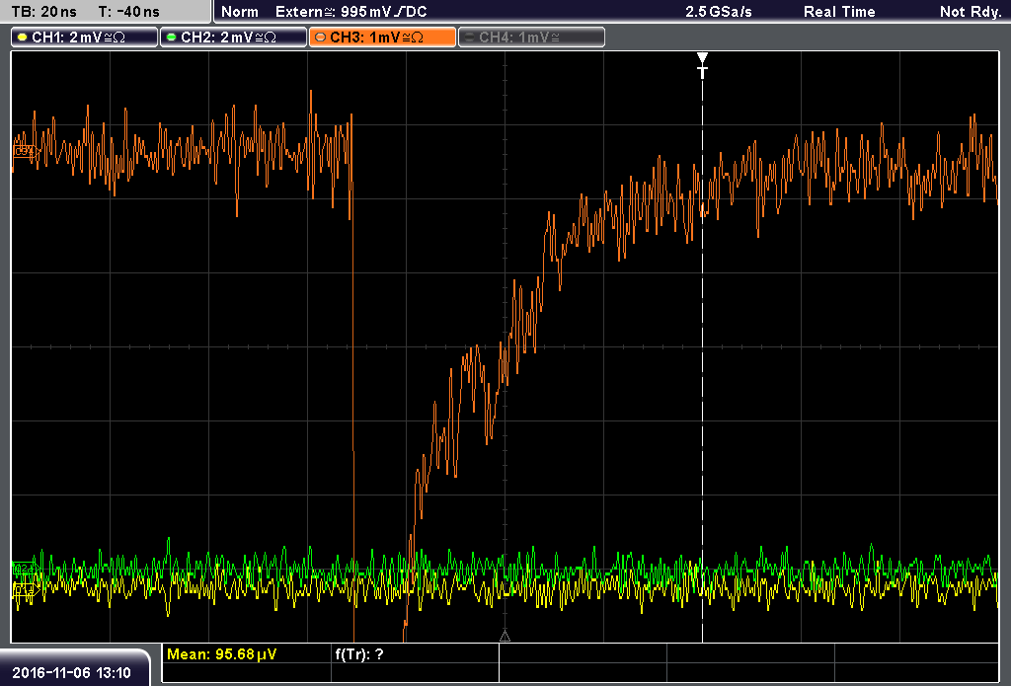The image size is (1011, 686).
Task: Click the TB: 20 ns timebase readout
Action: tap(44, 12)
